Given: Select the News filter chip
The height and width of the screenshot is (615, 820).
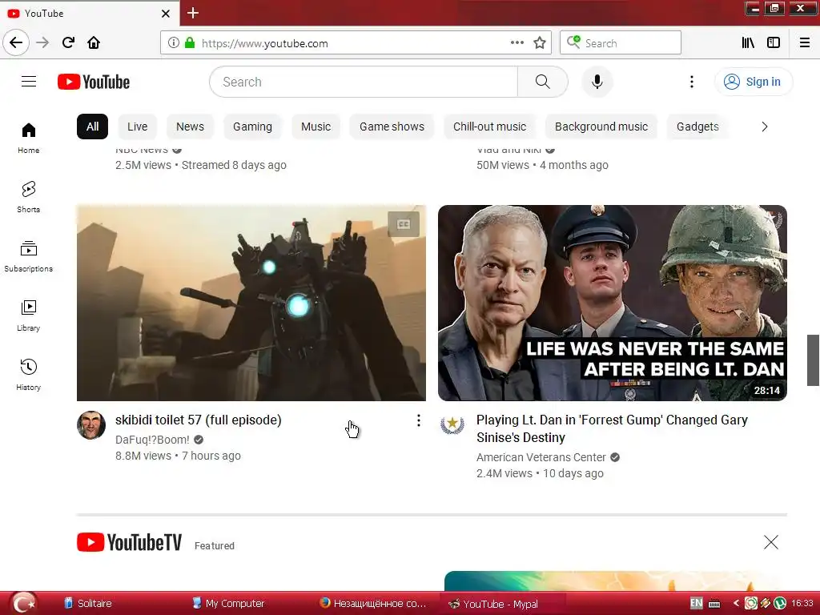Looking at the screenshot, I should point(190,127).
